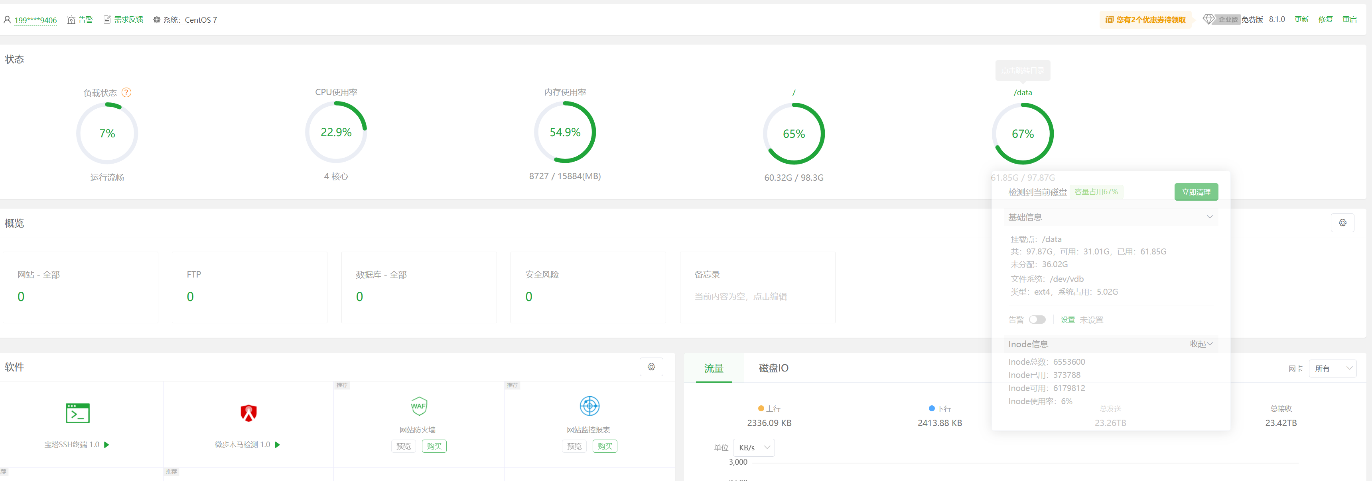Click 购买 under 网站监控报表
This screenshot has height=481, width=1372.
coord(605,446)
